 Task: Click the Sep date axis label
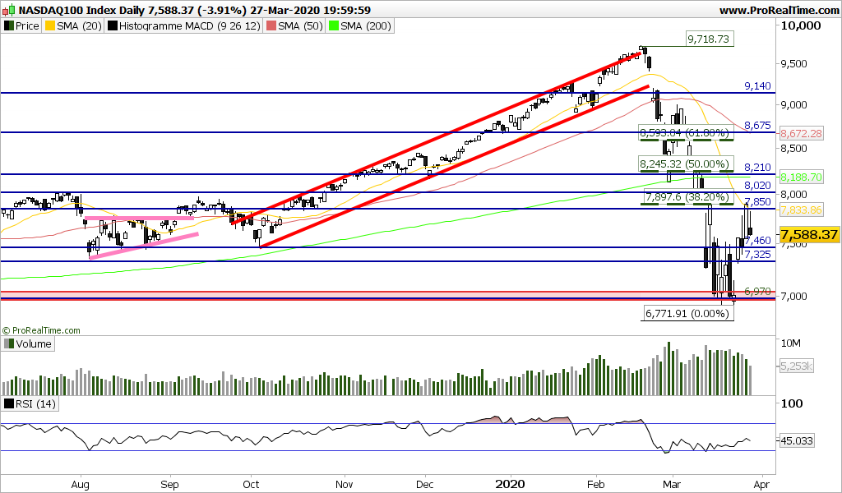[169, 485]
